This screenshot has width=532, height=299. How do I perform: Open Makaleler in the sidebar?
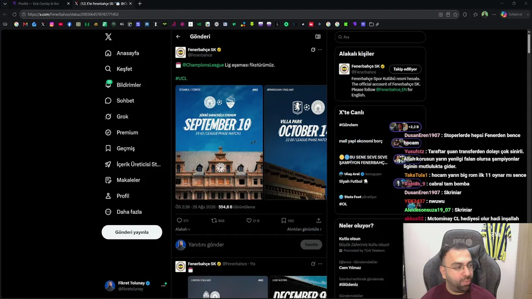pyautogui.click(x=123, y=180)
